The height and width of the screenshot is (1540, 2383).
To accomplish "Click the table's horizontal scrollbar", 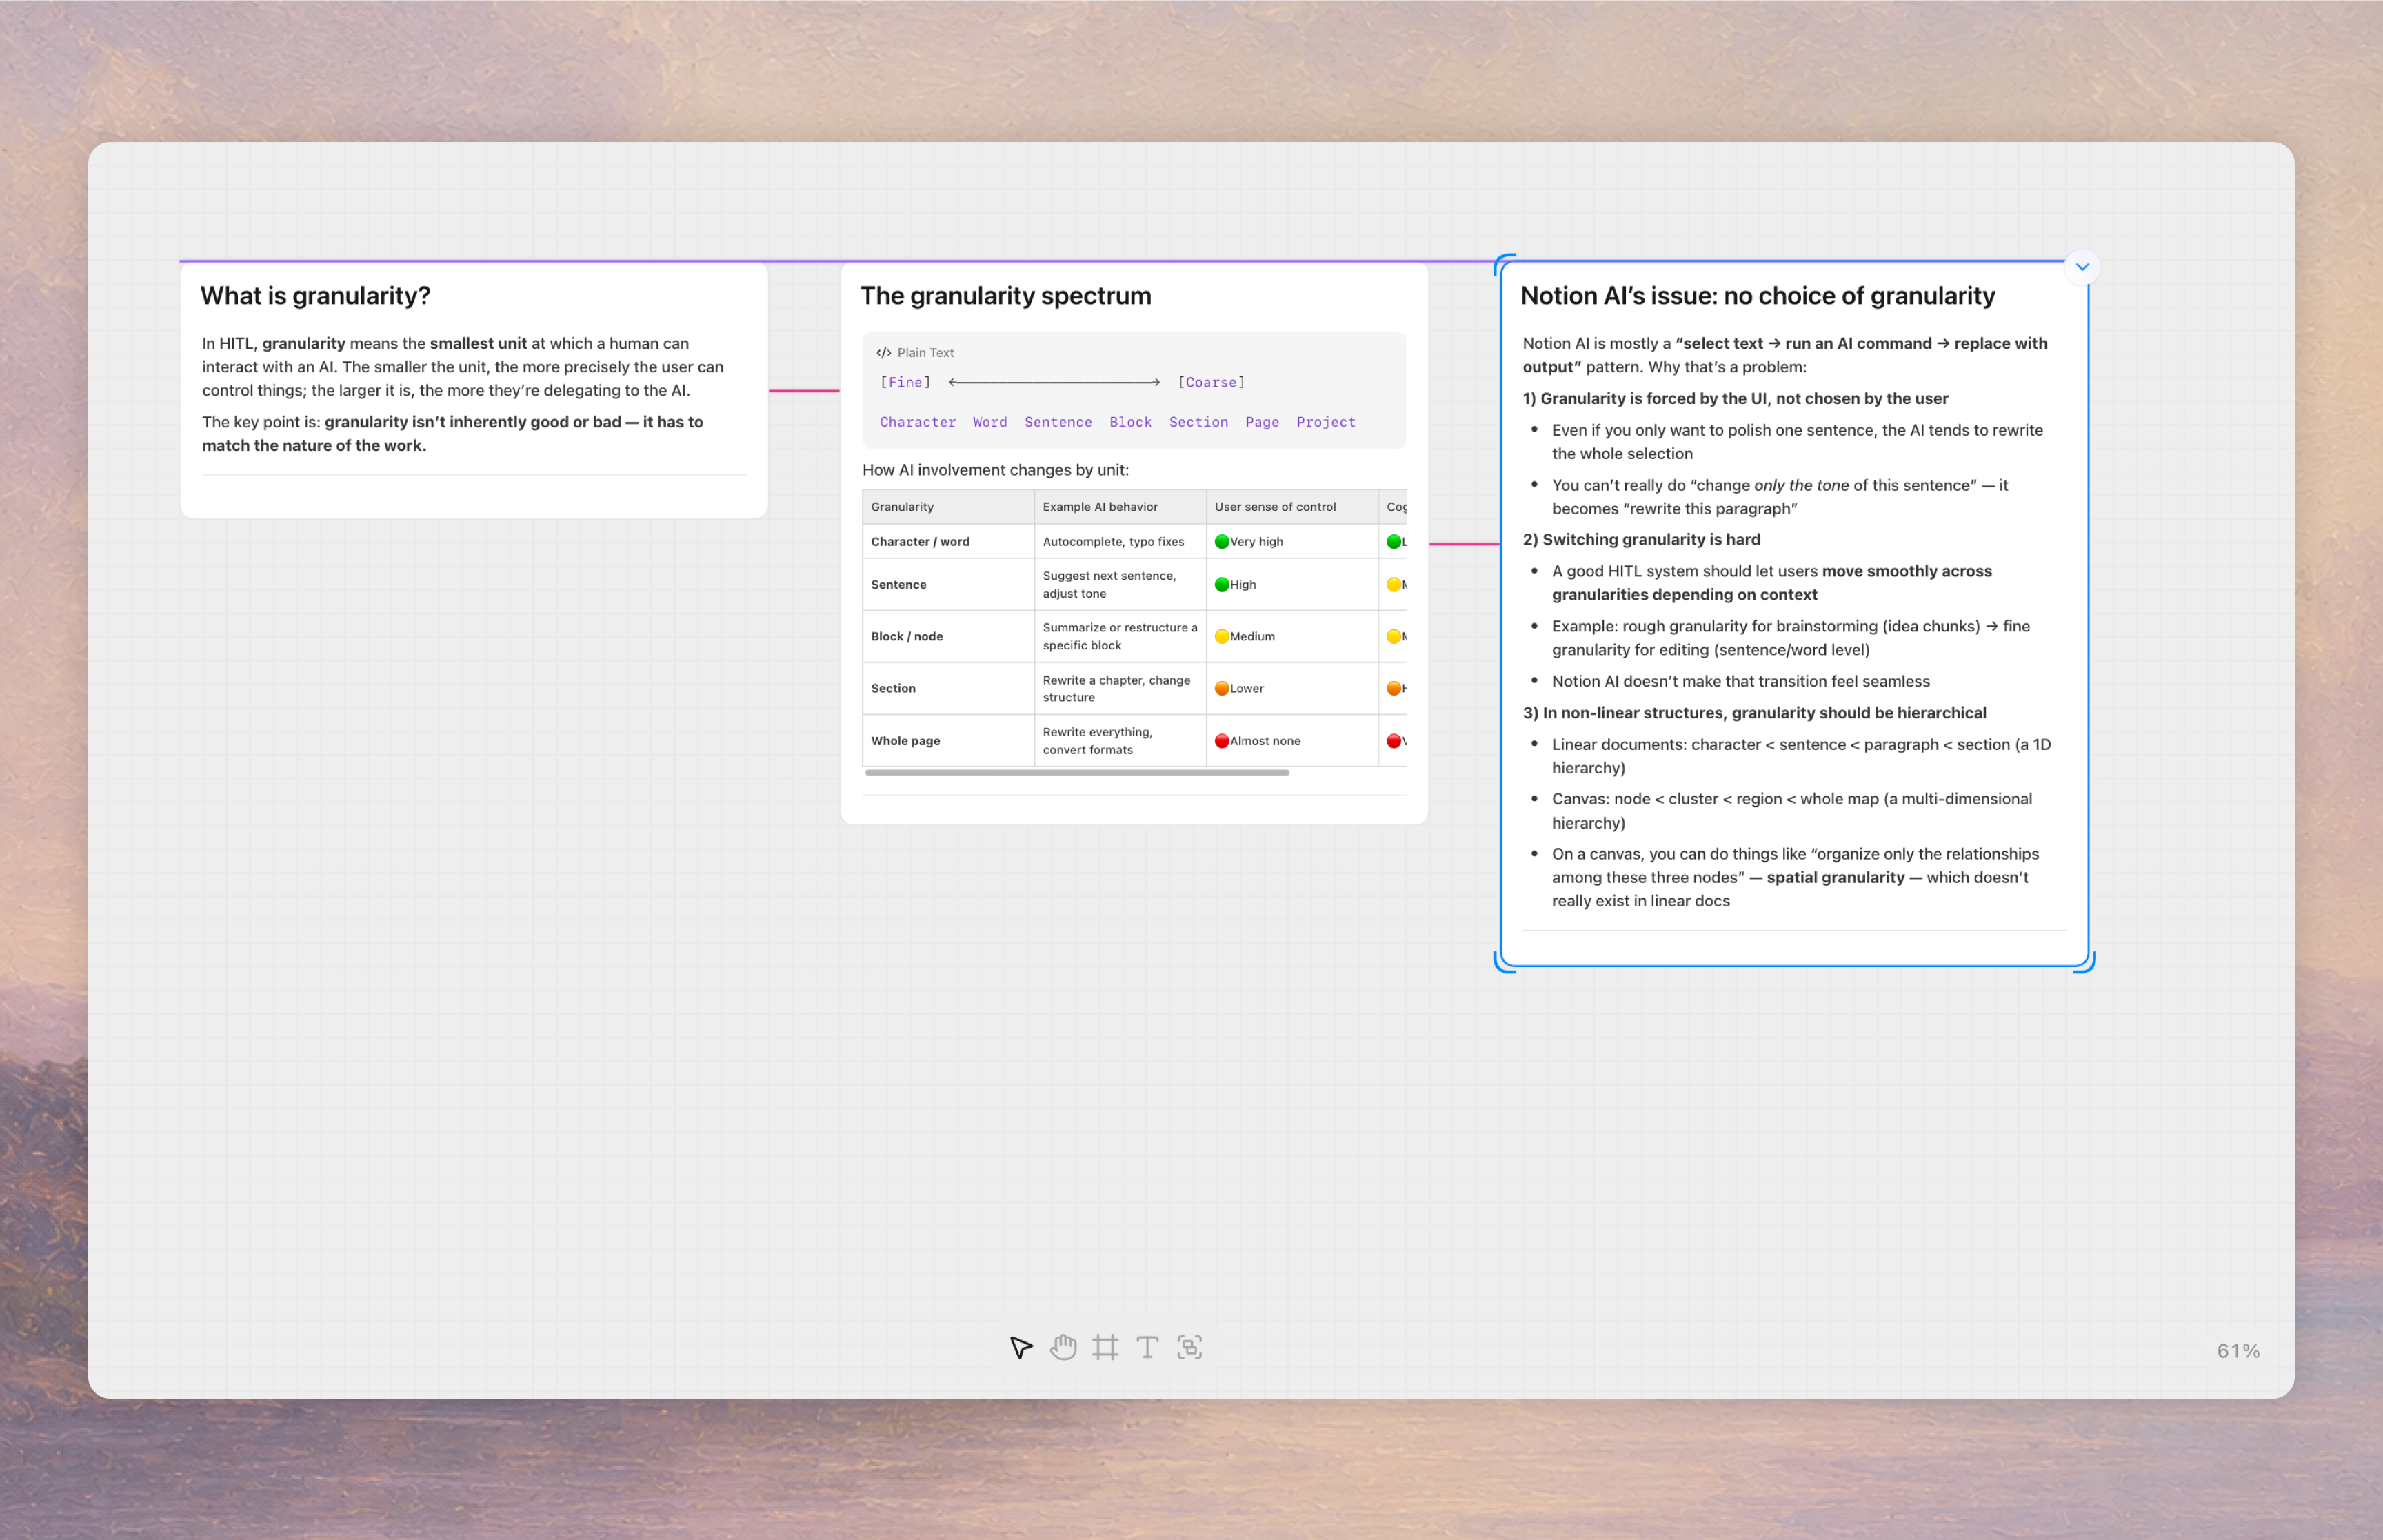I will [x=1077, y=773].
